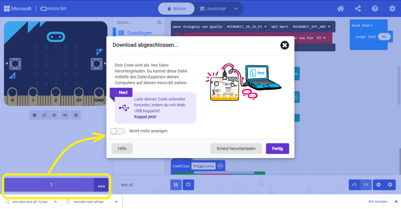Edit project name field test all
Screen dimensions: 401x209
click(x=143, y=185)
